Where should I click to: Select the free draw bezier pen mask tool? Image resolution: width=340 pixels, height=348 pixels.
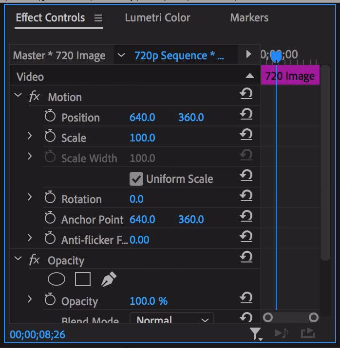pos(109,279)
